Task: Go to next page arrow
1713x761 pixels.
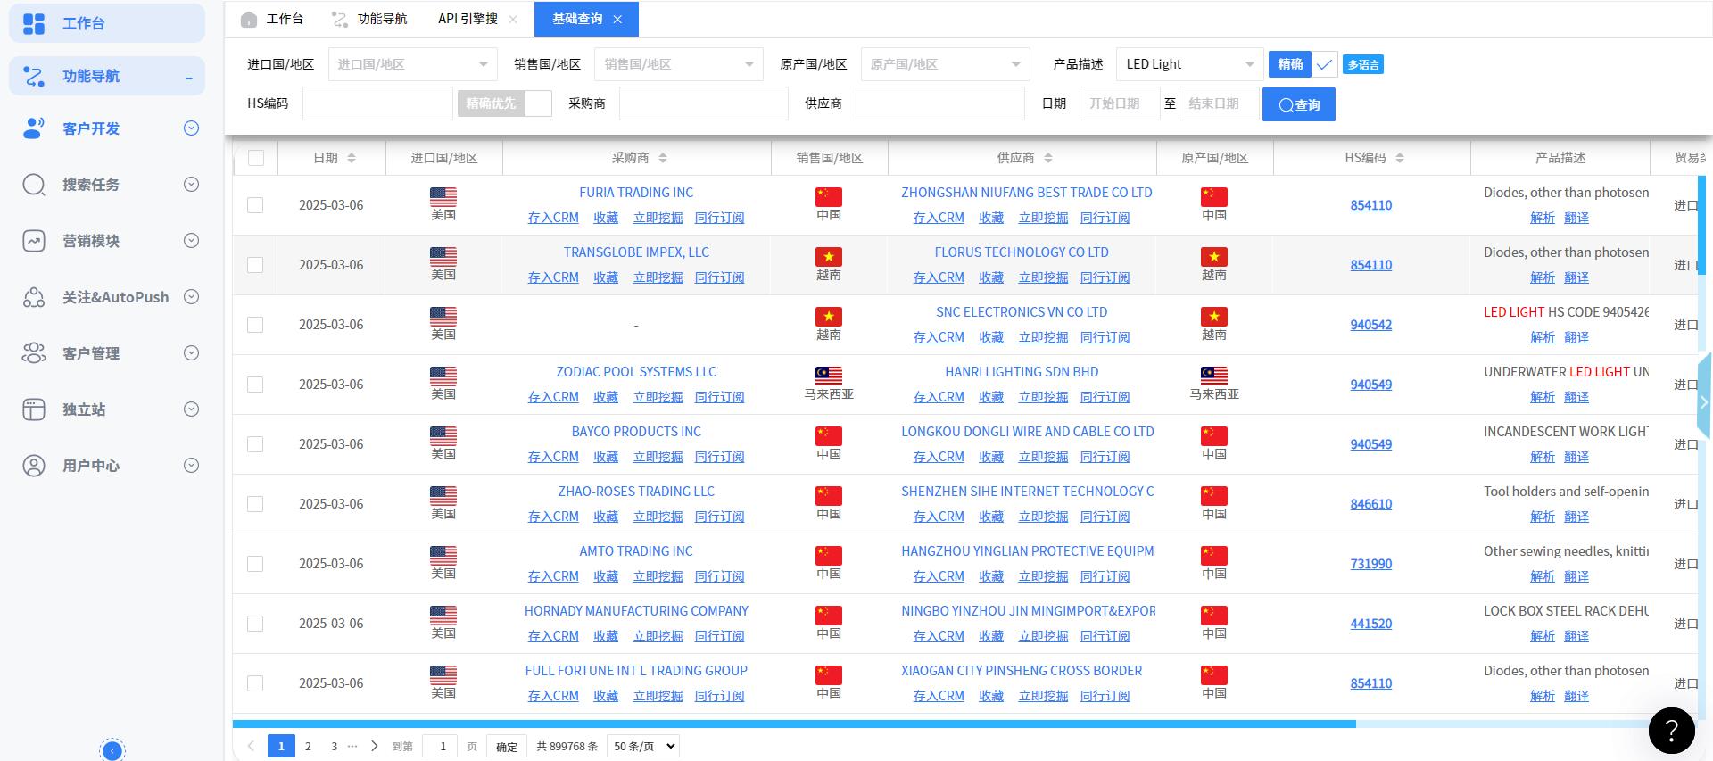Action: point(375,746)
